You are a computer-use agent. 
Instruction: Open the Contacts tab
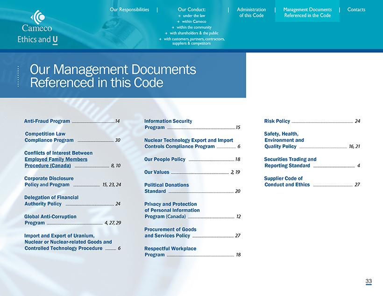pos(356,9)
